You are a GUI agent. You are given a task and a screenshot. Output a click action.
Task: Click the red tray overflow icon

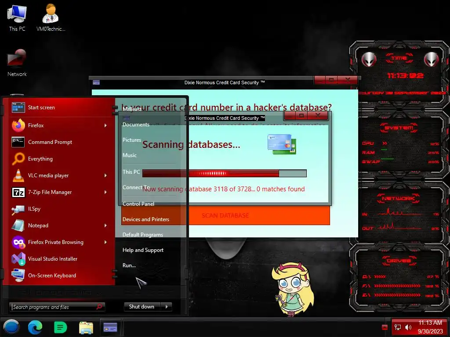385,327
